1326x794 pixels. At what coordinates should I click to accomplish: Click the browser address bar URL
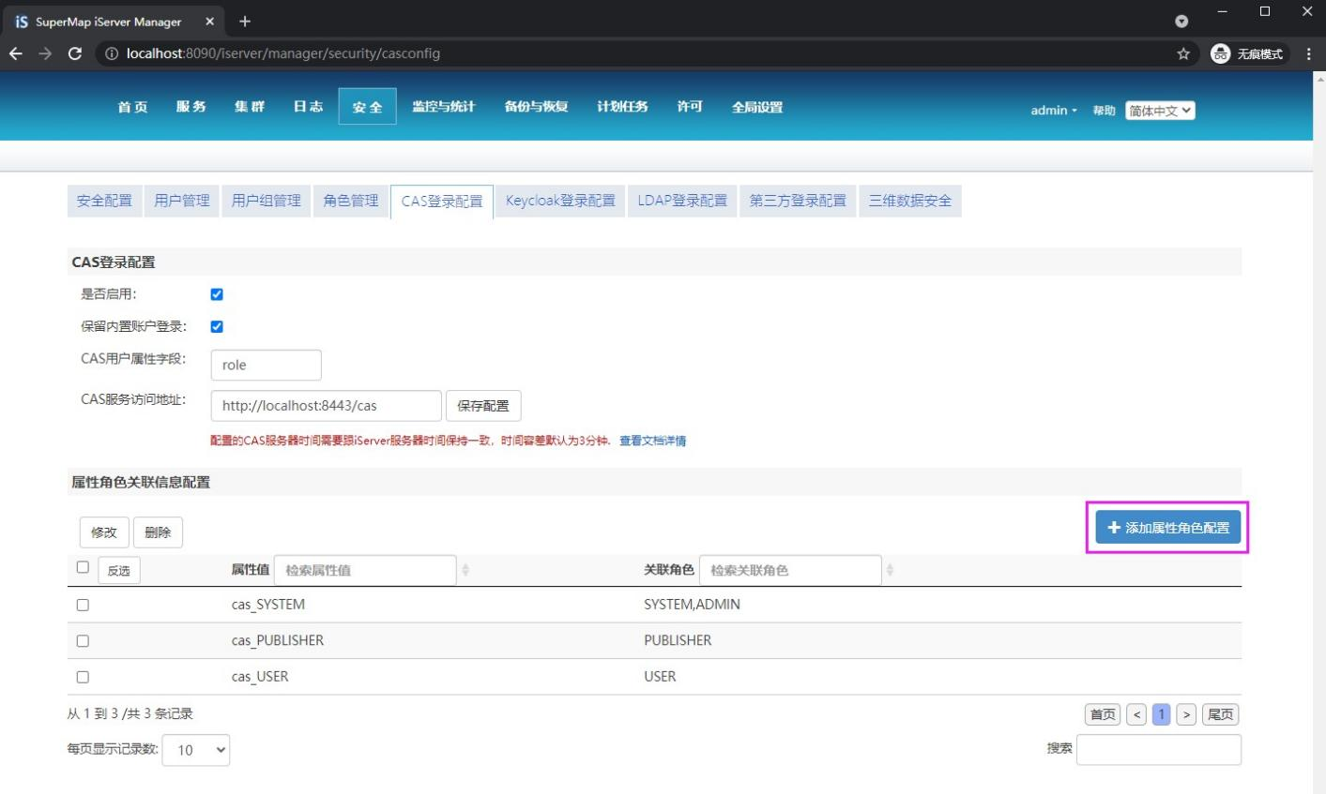pyautogui.click(x=283, y=53)
